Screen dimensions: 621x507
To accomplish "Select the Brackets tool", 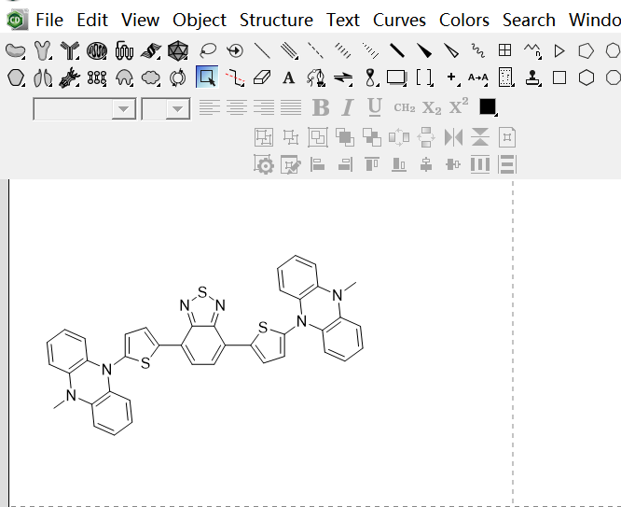I will pos(424,77).
